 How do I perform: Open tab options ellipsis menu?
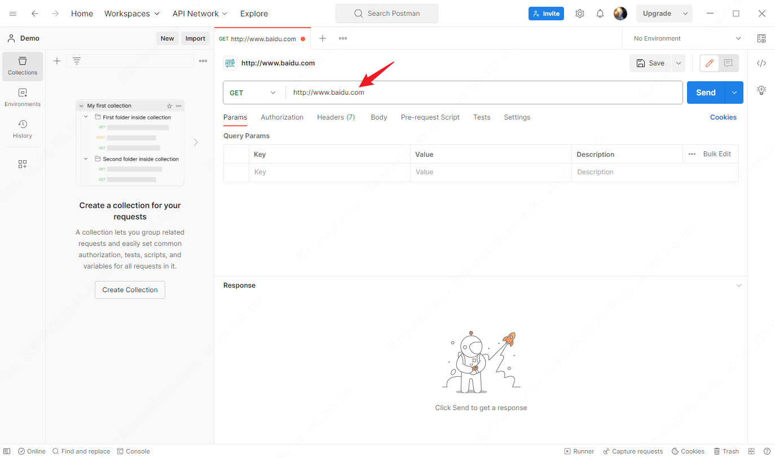click(x=343, y=38)
